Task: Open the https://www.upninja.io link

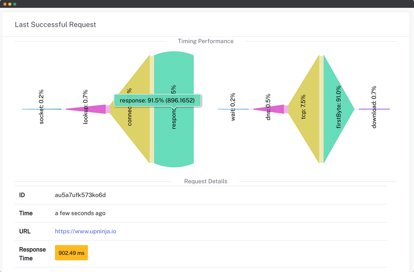Action: 85,231
